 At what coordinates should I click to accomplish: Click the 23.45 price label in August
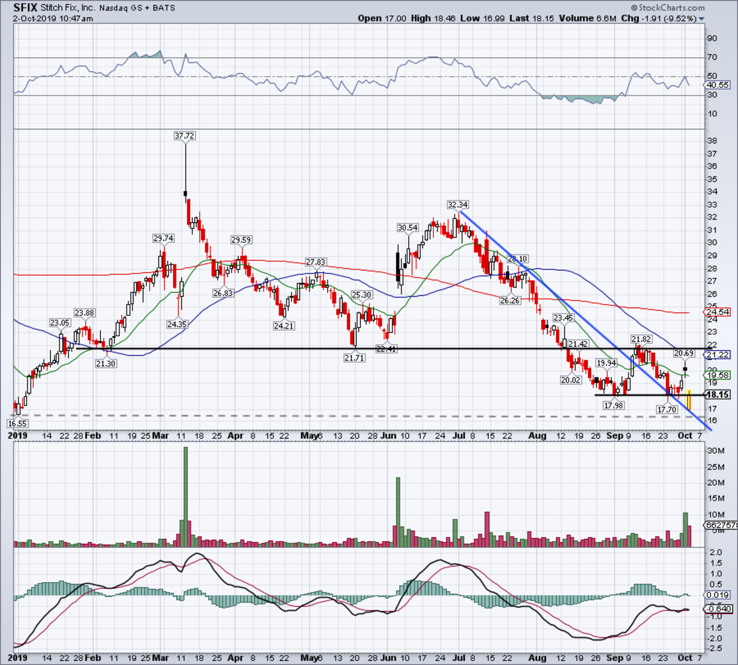coord(563,318)
